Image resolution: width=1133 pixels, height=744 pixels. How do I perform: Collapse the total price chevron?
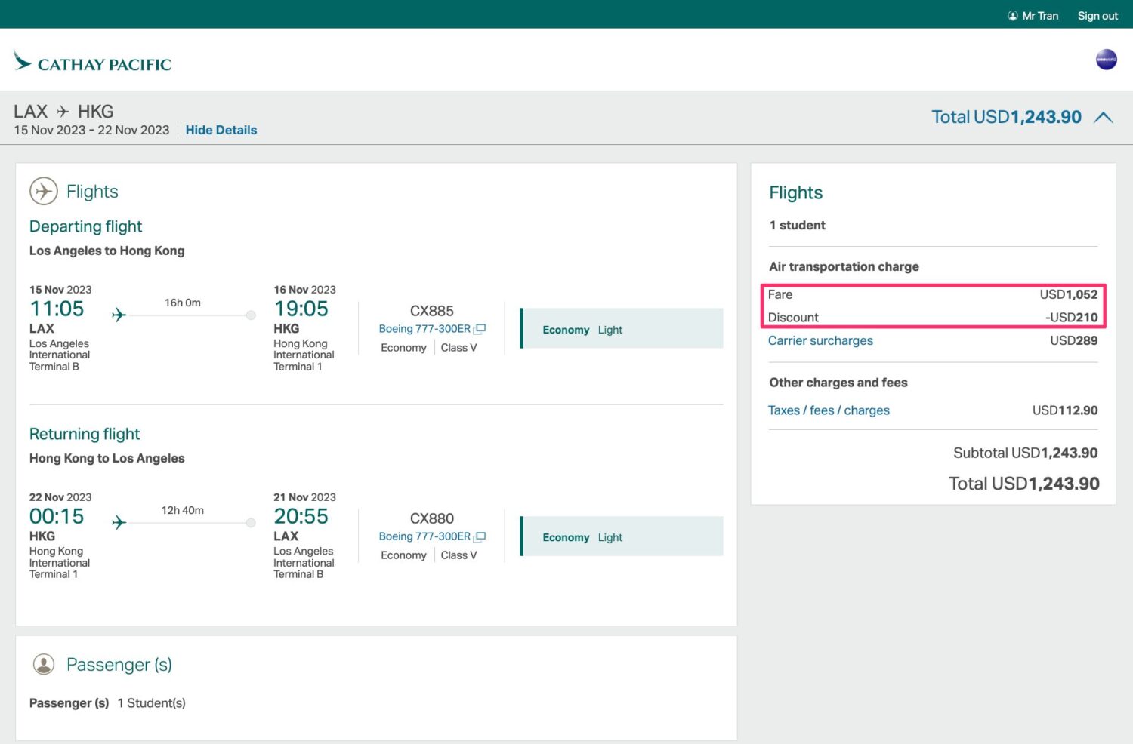click(x=1104, y=118)
